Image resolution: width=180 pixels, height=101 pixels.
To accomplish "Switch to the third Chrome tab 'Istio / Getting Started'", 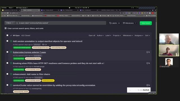I will click(50, 10).
